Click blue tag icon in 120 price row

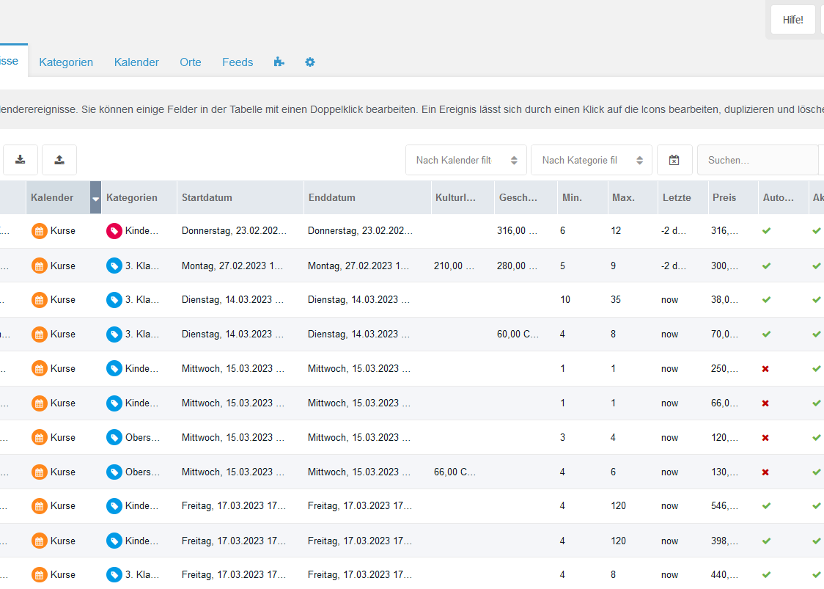coord(114,438)
